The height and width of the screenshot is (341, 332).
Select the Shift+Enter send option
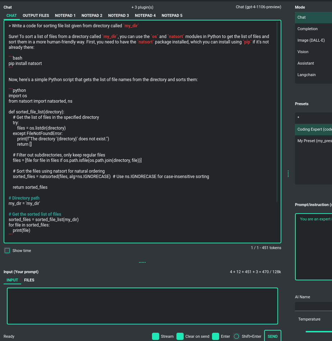[x=236, y=336]
